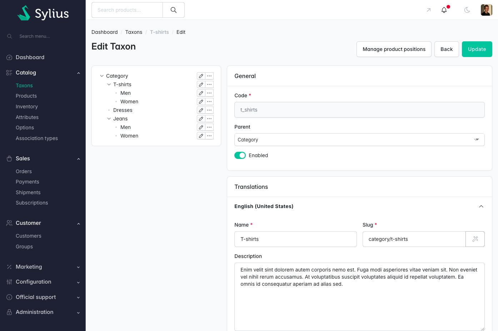Open more actions for Dresses taxon
The image size is (498, 331).
pyautogui.click(x=209, y=110)
